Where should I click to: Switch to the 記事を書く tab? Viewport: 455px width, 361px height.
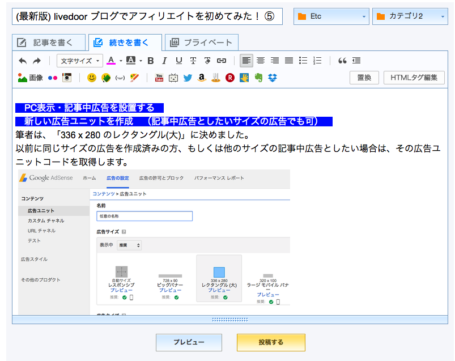pyautogui.click(x=49, y=43)
